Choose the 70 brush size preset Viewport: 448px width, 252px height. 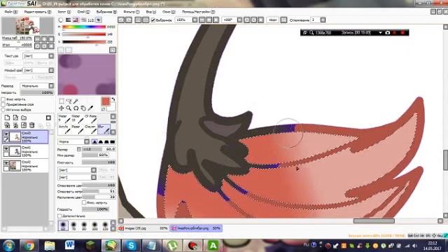73,225
